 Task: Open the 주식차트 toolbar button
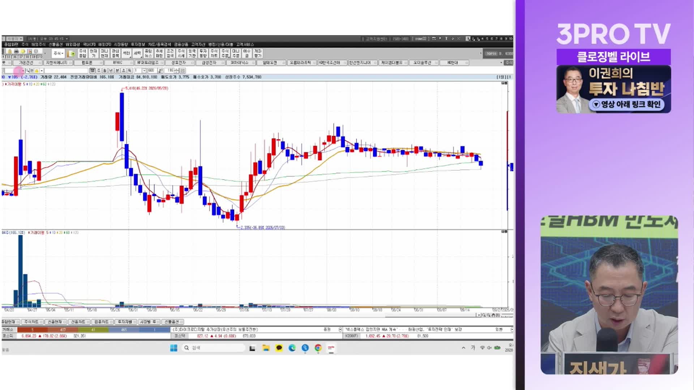point(214,53)
